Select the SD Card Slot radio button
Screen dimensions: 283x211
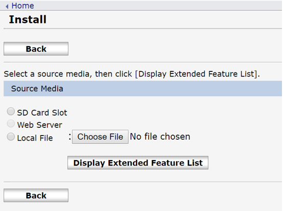pos(11,111)
